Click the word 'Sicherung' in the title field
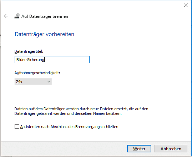Viewport: 192px width, 157px height. pos(36,60)
